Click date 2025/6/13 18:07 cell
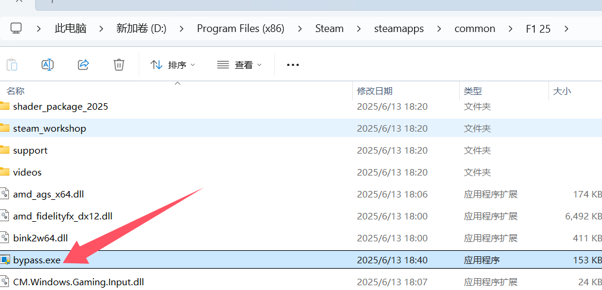 pyautogui.click(x=392, y=282)
